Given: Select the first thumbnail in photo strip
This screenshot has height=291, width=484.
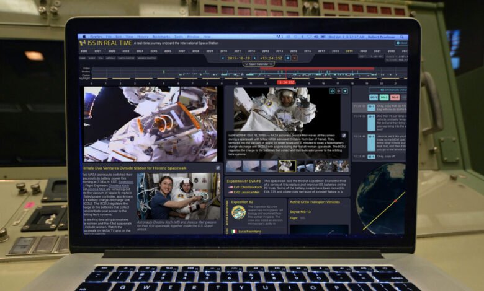Looking at the screenshot, I should [x=234, y=167].
